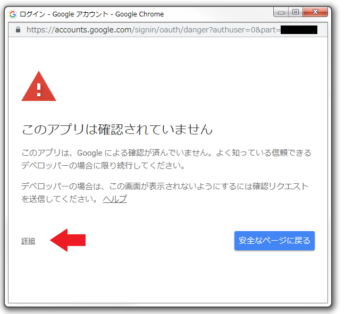Minimize the Chrome login window
Image resolution: width=345 pixels, height=314 pixels.
(x=281, y=12)
